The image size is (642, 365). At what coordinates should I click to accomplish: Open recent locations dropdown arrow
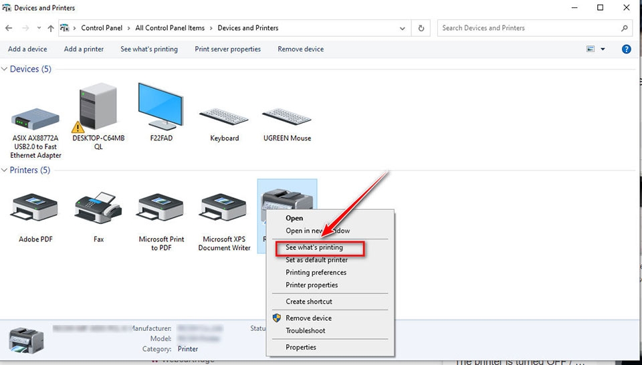39,28
